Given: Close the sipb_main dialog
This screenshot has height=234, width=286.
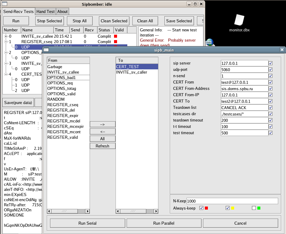Looking at the screenshot, I should [x=282, y=50].
